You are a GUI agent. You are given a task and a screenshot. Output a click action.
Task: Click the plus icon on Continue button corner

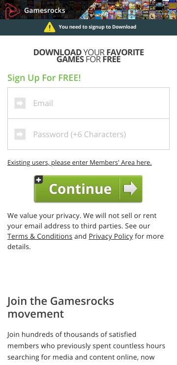click(x=39, y=180)
